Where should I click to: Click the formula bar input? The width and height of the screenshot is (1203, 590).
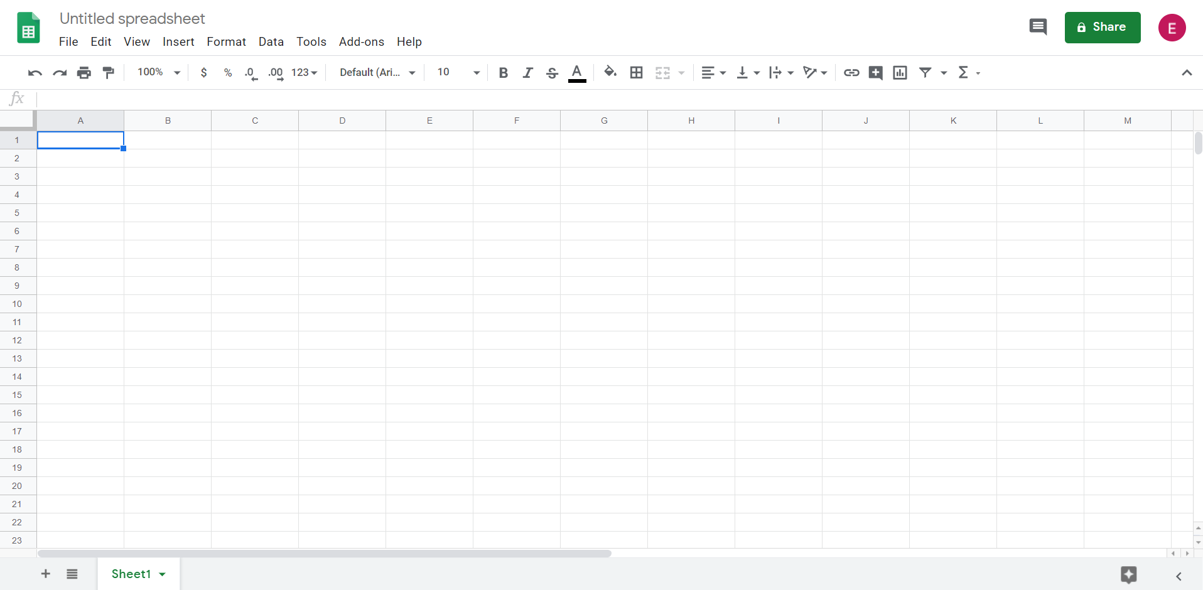point(618,99)
